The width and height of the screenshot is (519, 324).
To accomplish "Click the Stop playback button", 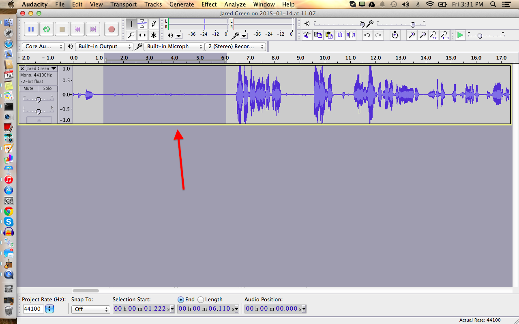I will coord(62,29).
